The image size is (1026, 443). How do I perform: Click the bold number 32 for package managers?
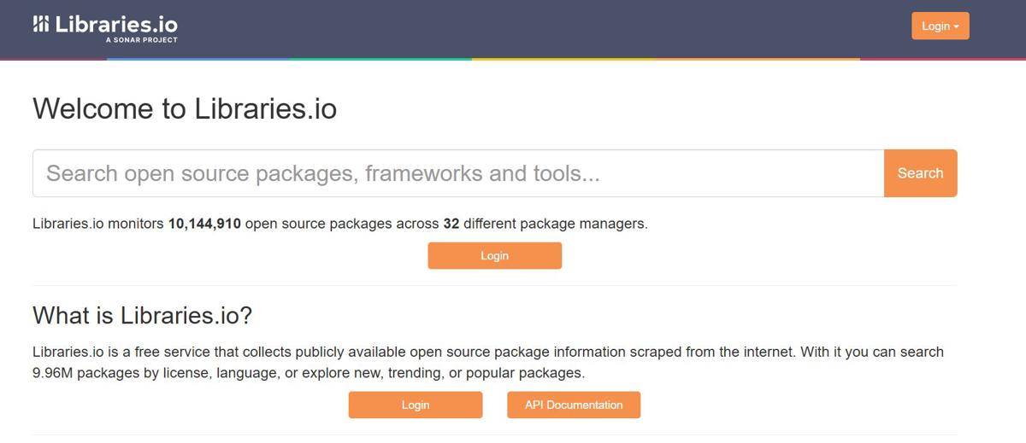click(x=451, y=224)
